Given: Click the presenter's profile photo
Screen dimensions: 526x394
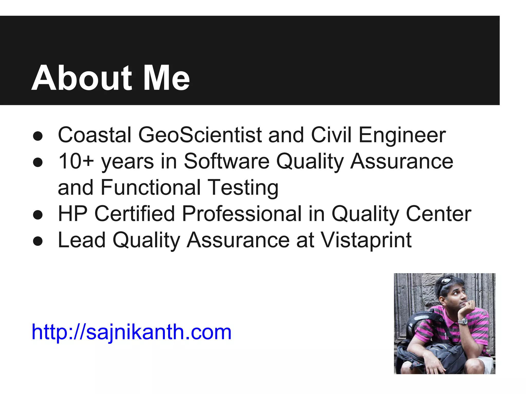Looking at the screenshot, I should [x=445, y=323].
